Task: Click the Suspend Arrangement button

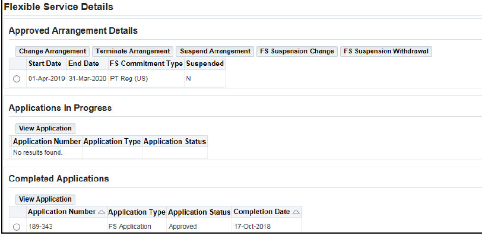Action: click(215, 52)
